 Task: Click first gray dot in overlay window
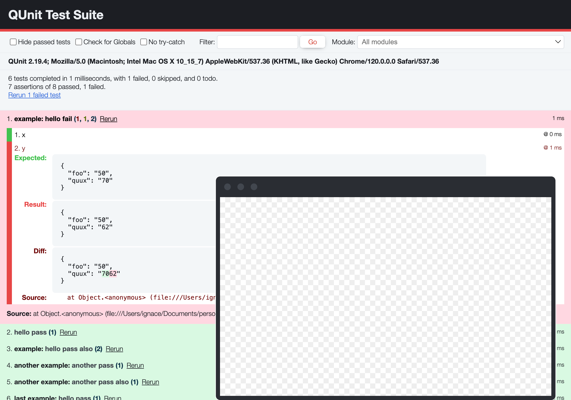pyautogui.click(x=228, y=187)
